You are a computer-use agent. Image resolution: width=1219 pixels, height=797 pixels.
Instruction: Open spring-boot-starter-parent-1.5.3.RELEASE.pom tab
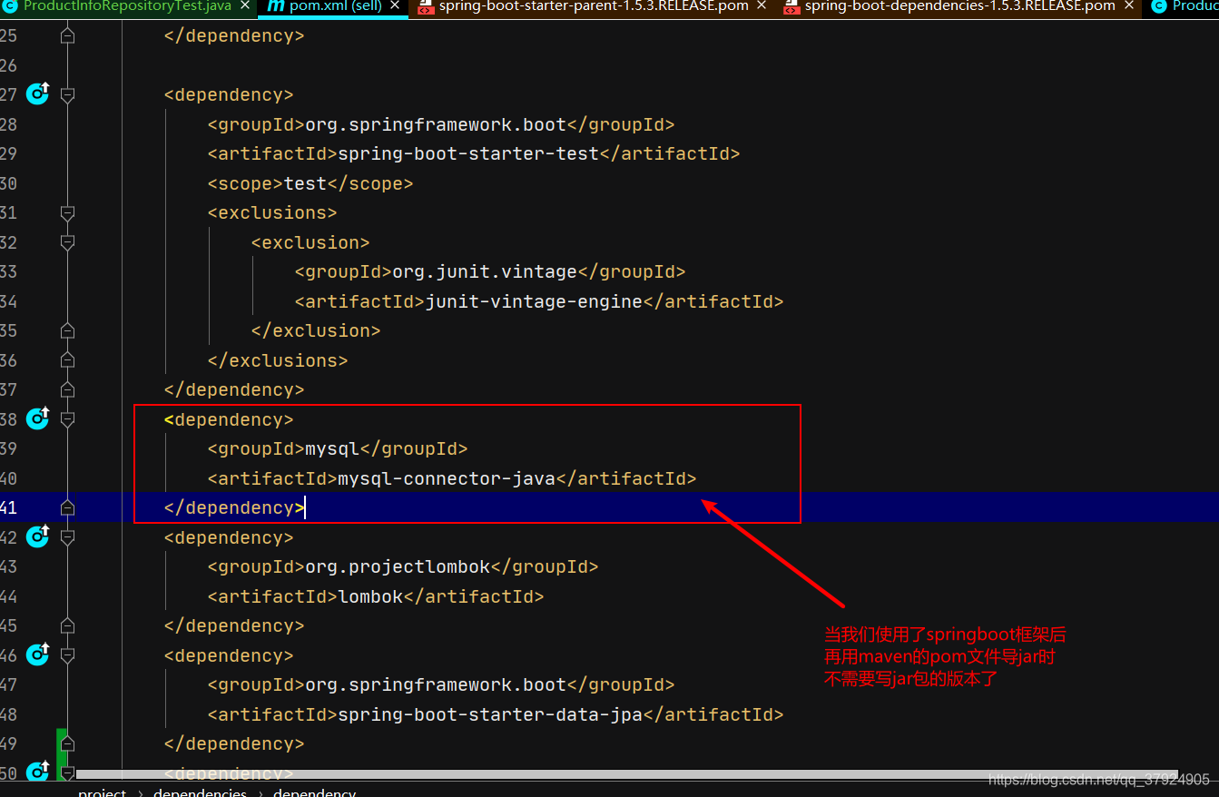tap(594, 6)
